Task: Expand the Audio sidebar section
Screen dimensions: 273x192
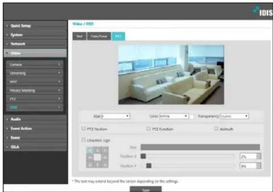Action: point(35,119)
